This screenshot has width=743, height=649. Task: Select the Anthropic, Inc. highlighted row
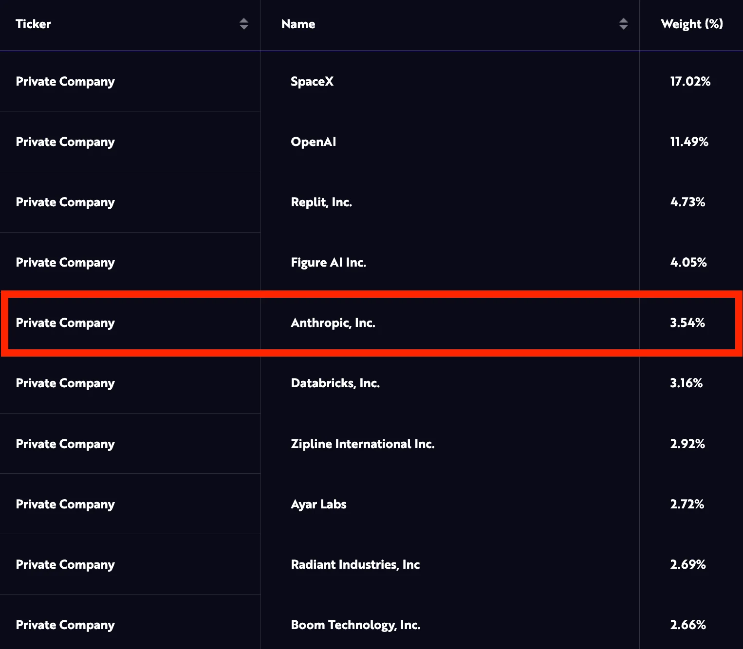(x=333, y=323)
